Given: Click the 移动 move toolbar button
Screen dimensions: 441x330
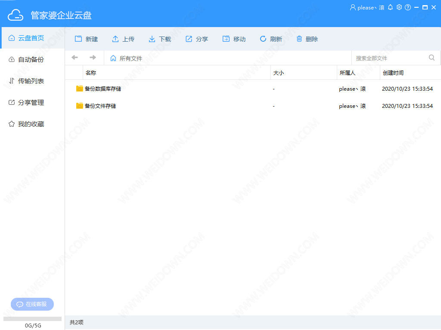Looking at the screenshot, I should pyautogui.click(x=234, y=39).
